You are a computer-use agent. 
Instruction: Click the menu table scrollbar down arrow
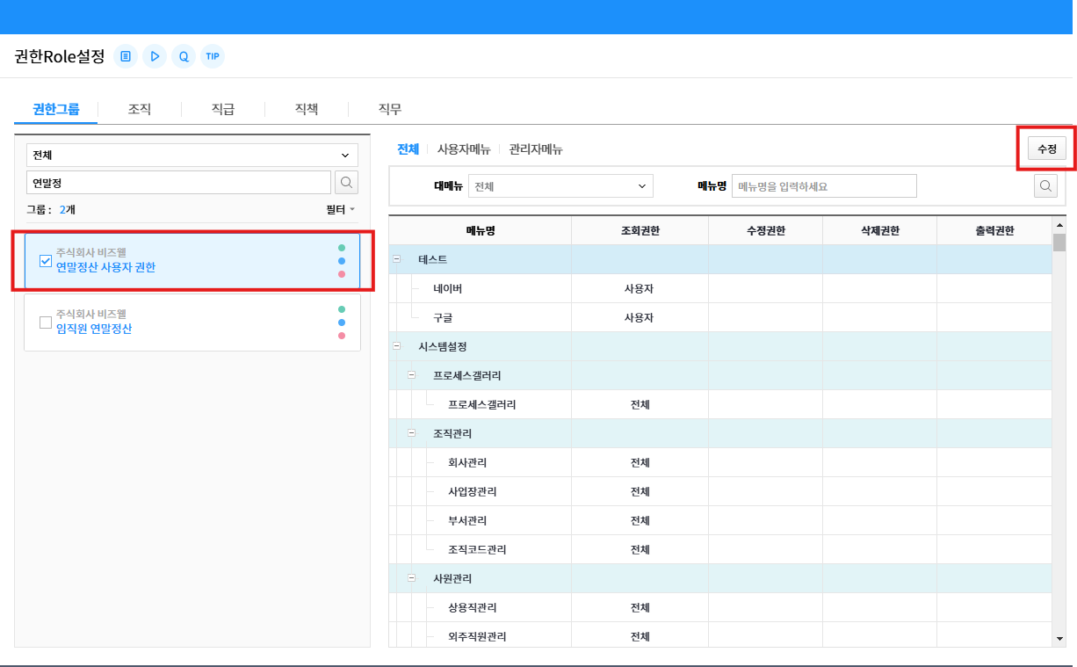(1059, 639)
